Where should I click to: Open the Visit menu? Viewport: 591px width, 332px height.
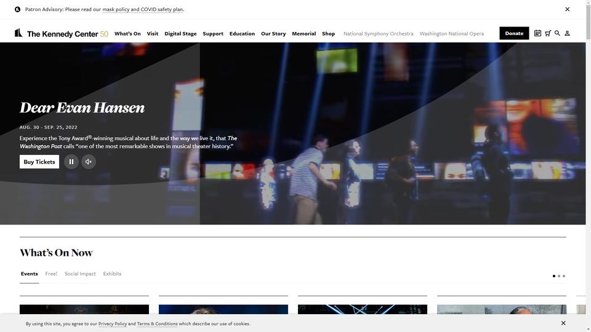152,33
